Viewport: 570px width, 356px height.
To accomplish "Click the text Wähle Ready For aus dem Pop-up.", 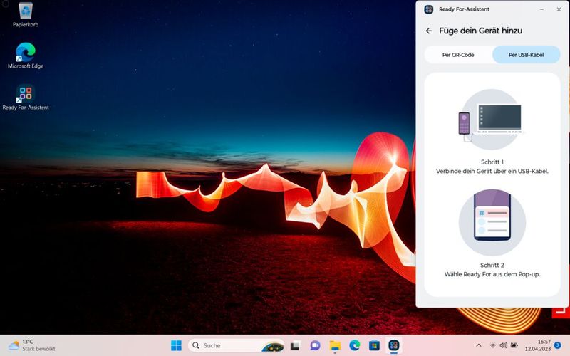I will [x=492, y=274].
